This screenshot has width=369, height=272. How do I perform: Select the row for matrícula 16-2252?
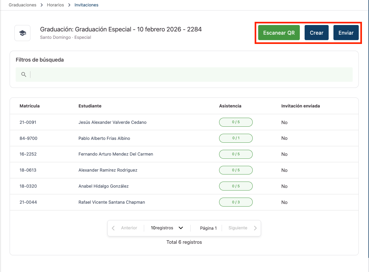coord(28,154)
